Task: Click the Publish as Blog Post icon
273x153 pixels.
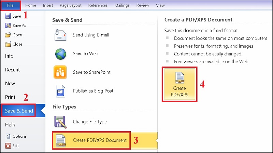Action: [x=60, y=91]
